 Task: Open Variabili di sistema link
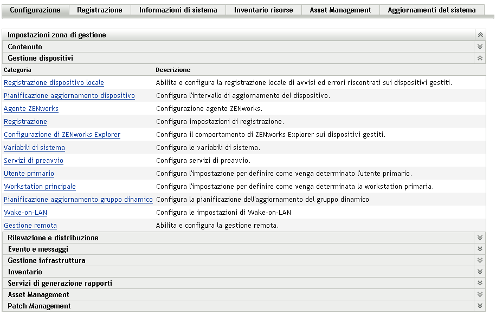[x=34, y=148]
